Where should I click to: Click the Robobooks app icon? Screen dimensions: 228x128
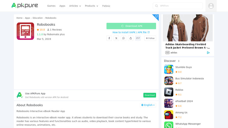[x=25, y=31]
